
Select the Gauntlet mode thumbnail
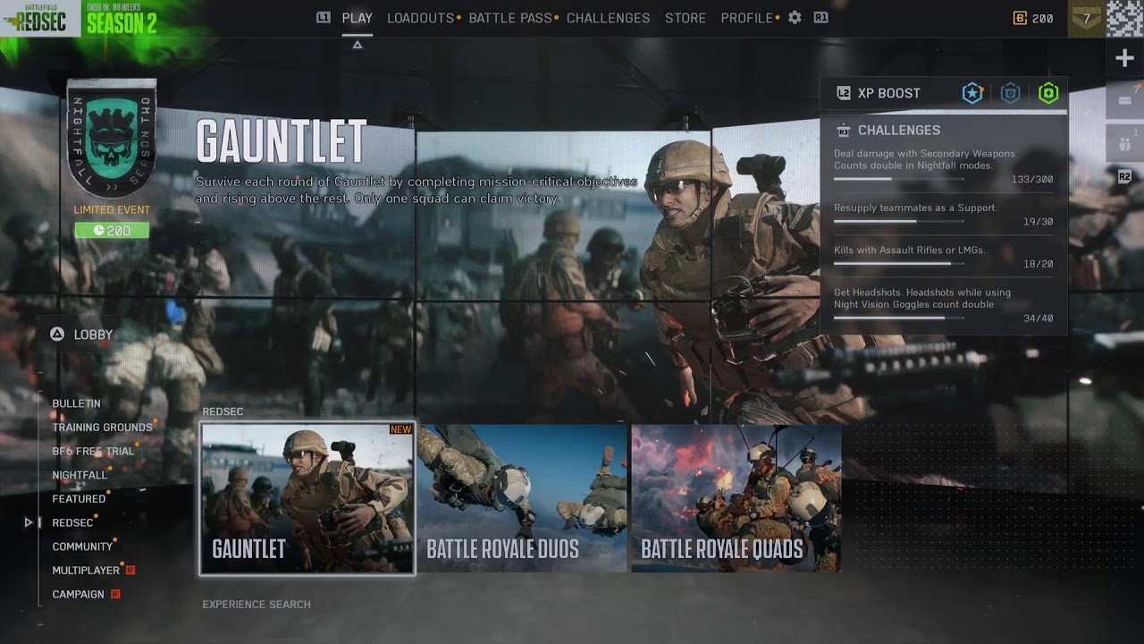pos(307,498)
